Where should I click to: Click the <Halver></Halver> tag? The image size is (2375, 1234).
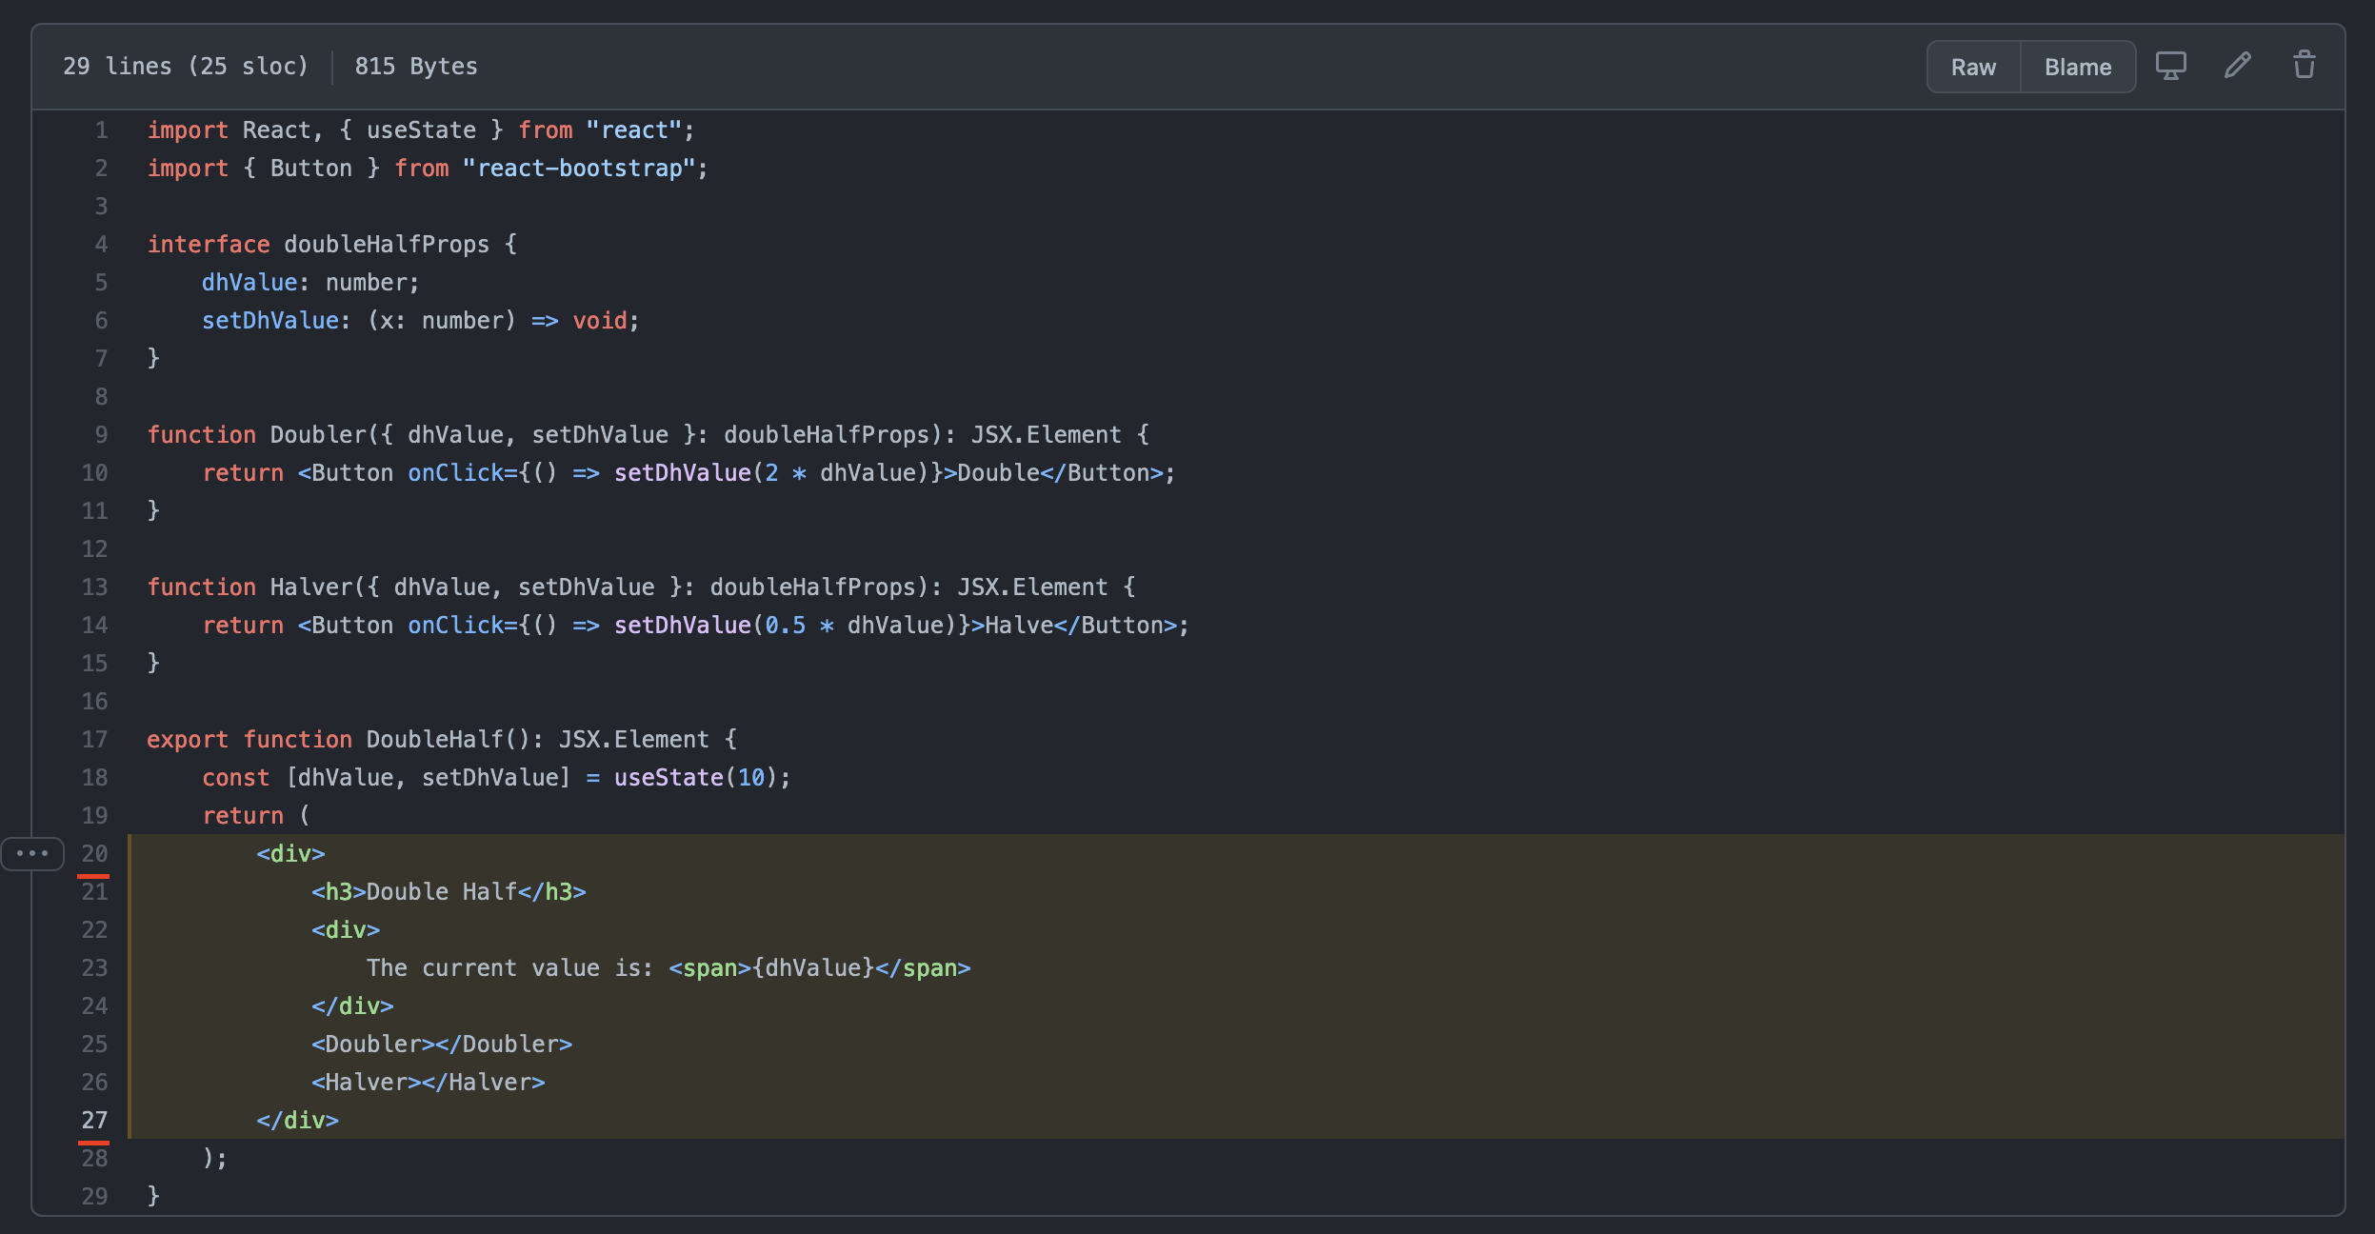click(429, 1083)
